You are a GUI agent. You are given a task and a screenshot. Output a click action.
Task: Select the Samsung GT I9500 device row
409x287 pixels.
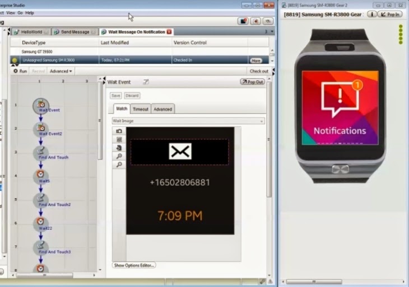coord(140,51)
